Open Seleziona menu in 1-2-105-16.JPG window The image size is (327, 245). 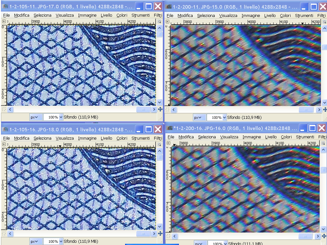click(43, 138)
